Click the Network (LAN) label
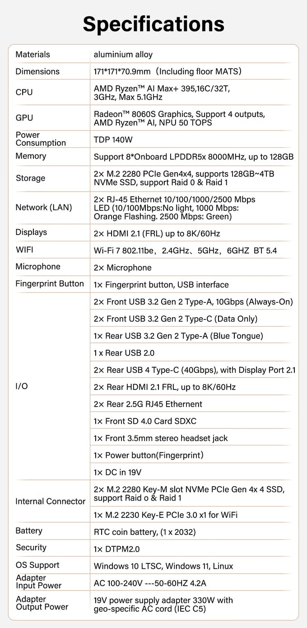 tap(44, 208)
